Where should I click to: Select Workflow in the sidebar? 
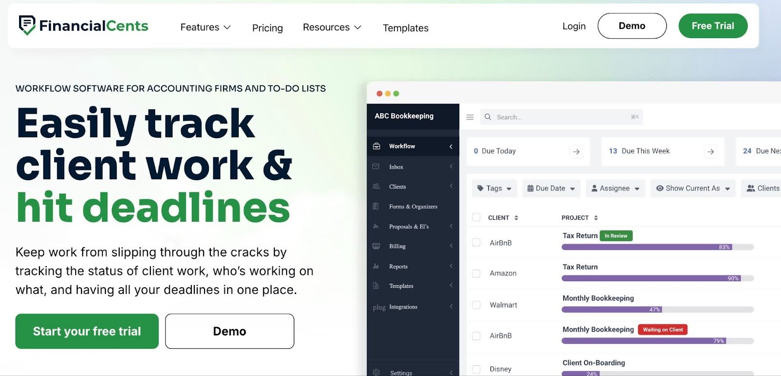(x=413, y=146)
